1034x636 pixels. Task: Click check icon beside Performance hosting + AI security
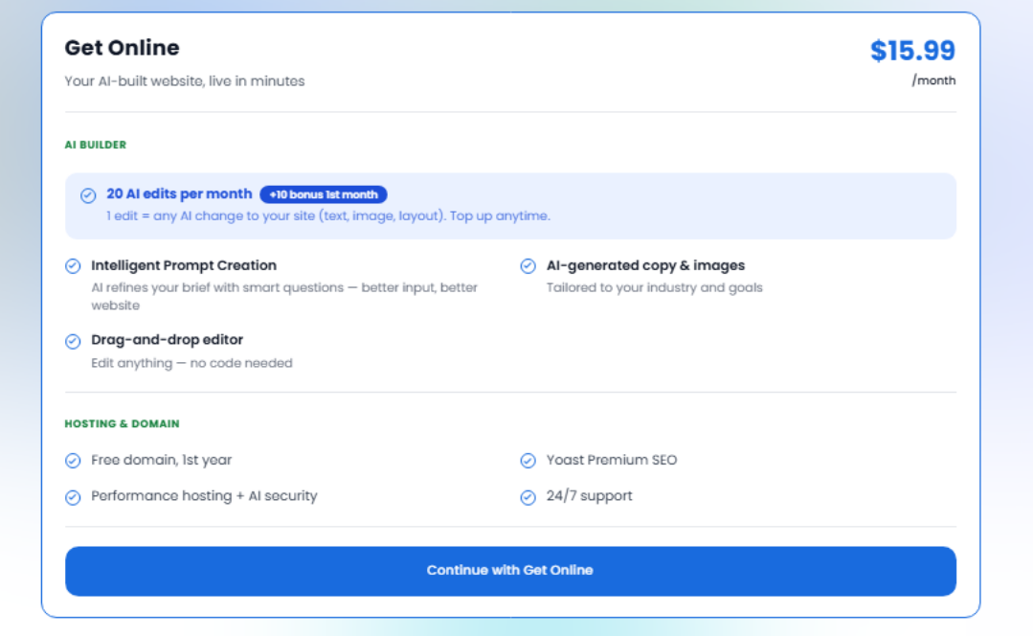[73, 497]
